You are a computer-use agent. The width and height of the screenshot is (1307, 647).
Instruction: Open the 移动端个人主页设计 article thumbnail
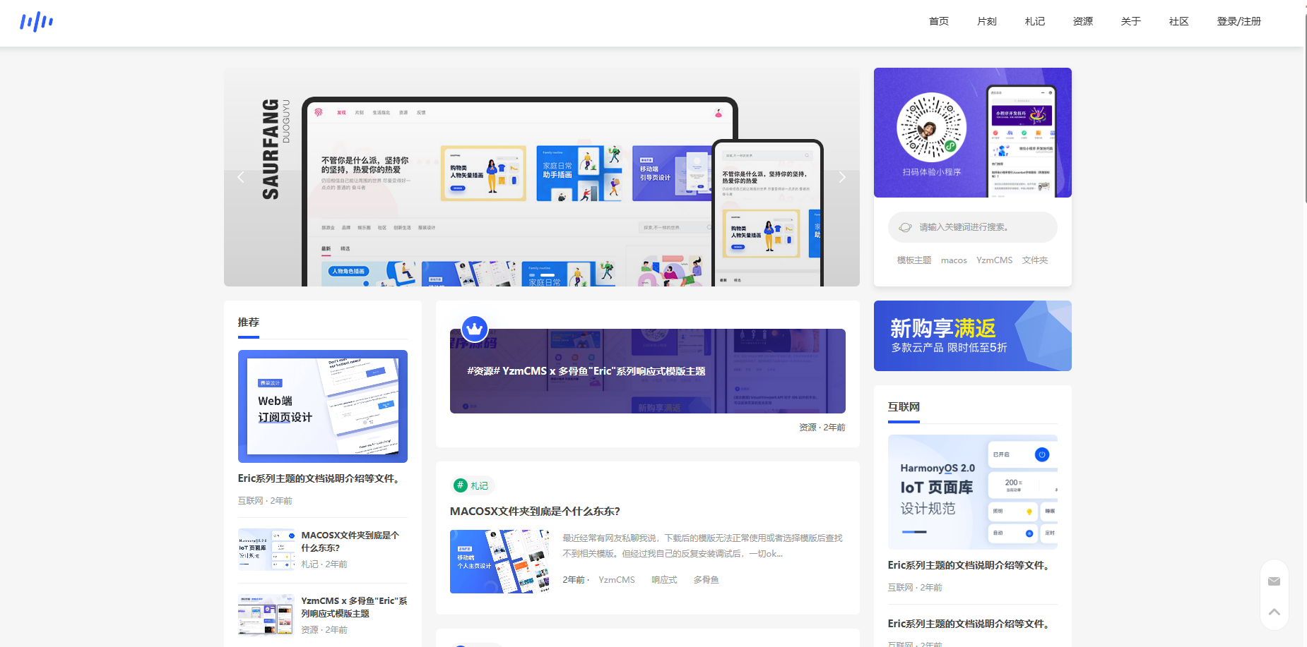pos(499,562)
